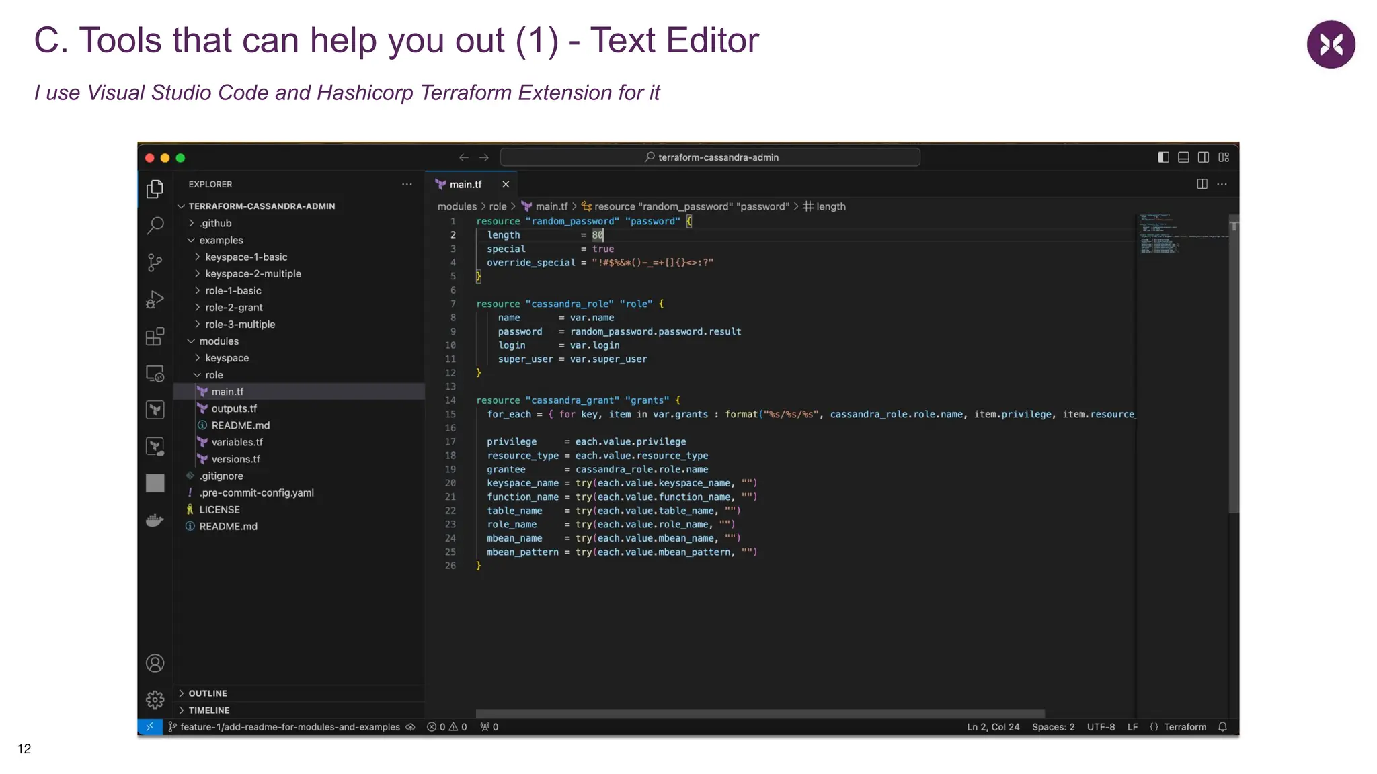
Task: Click the code minimap preview
Action: (1182, 234)
